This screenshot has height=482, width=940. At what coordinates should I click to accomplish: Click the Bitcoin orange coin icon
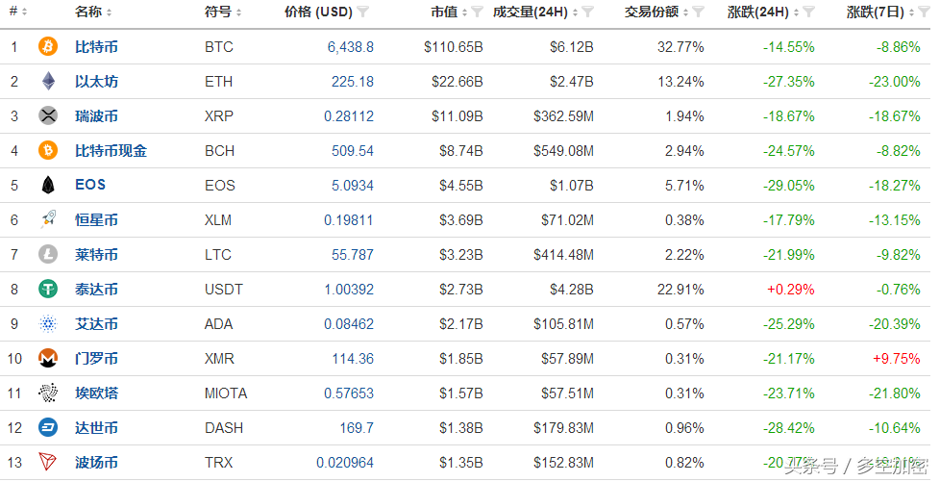tap(48, 46)
